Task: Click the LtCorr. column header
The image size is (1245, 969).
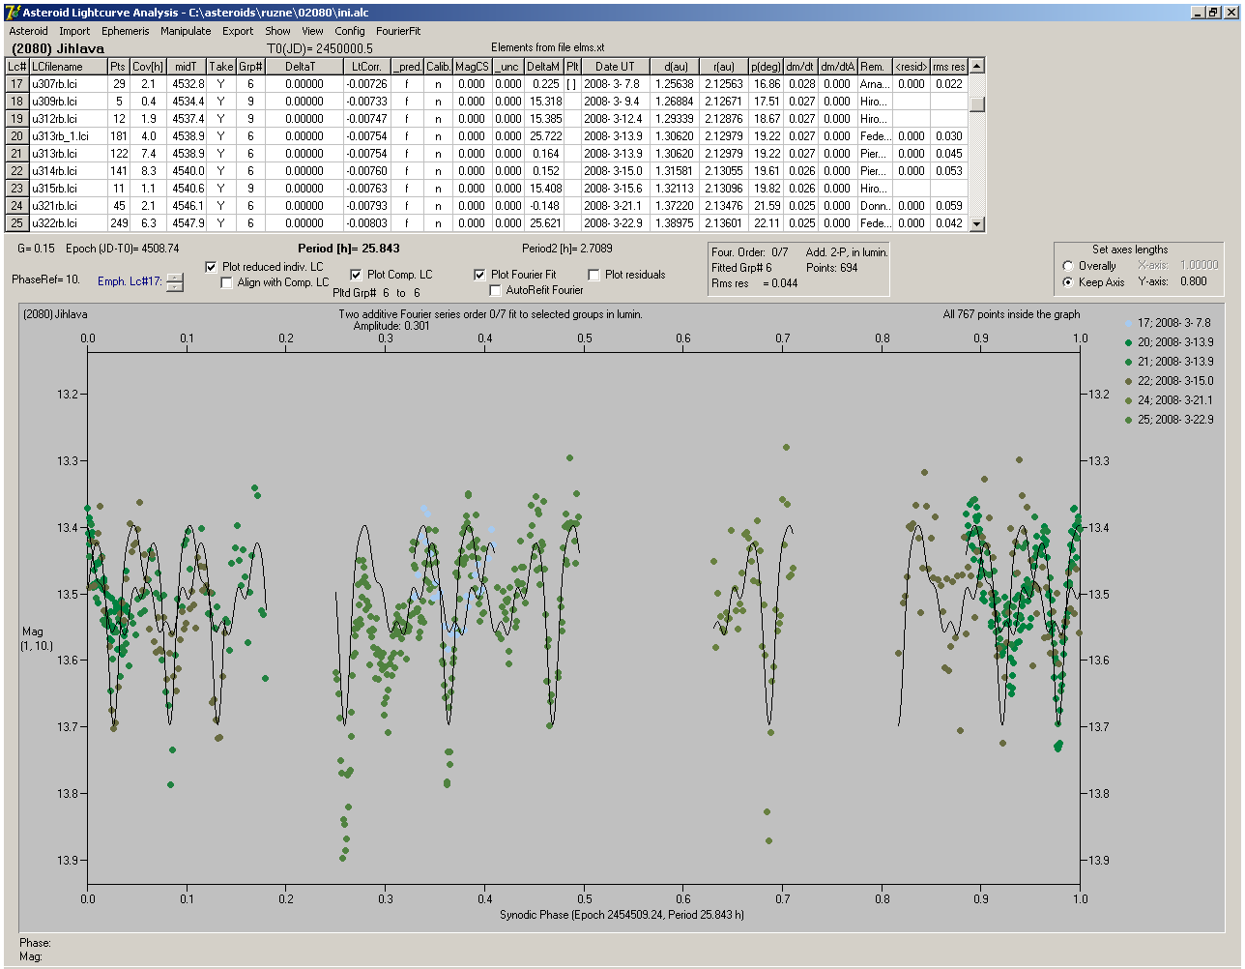Action: [367, 67]
